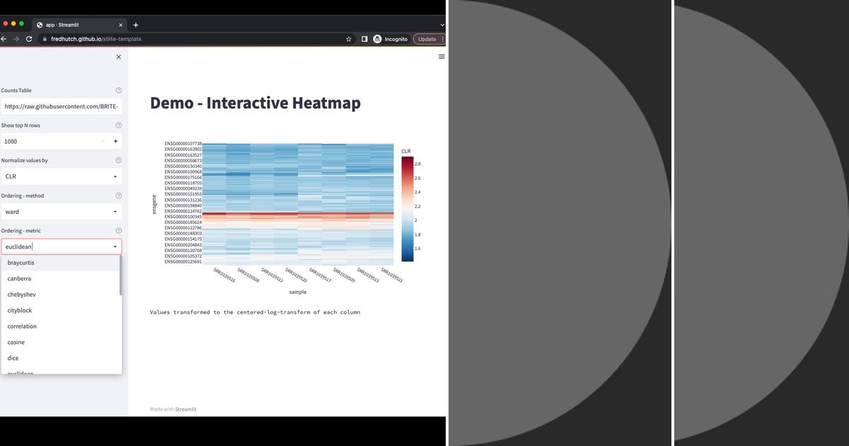The image size is (849, 446).
Task: Go forward in the browser
Action: tap(16, 39)
